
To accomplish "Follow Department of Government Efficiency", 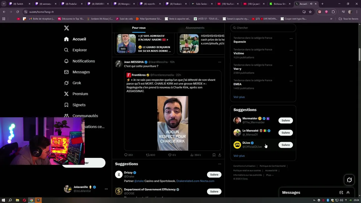I will [214, 191].
